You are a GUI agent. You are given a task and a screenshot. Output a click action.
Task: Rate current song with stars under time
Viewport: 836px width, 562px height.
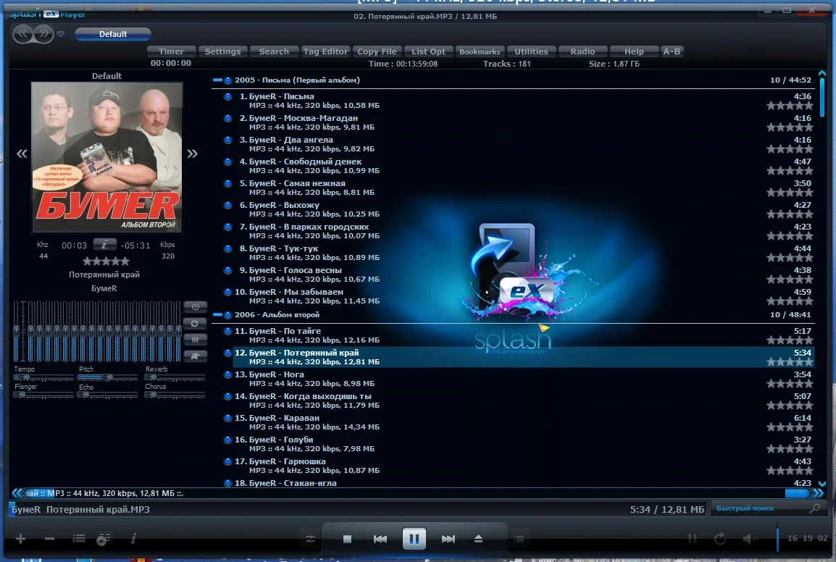tap(106, 261)
